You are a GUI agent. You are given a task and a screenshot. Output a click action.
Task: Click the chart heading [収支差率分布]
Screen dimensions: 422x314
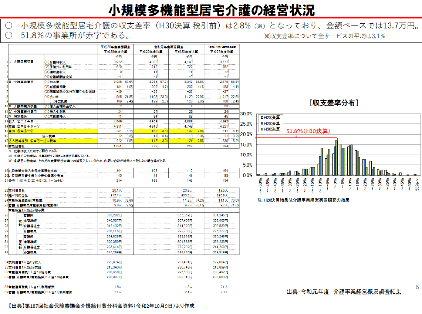pos(334,103)
